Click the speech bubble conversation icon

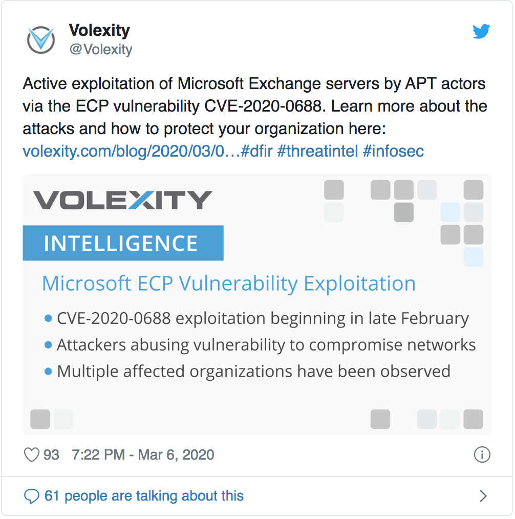33,495
